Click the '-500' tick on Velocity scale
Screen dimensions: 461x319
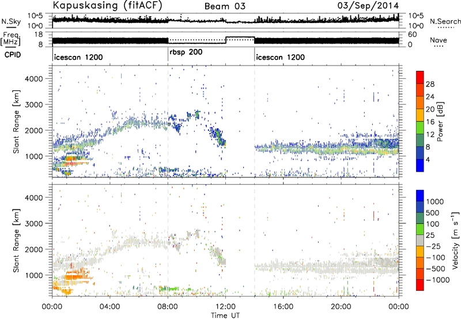(x=436, y=268)
